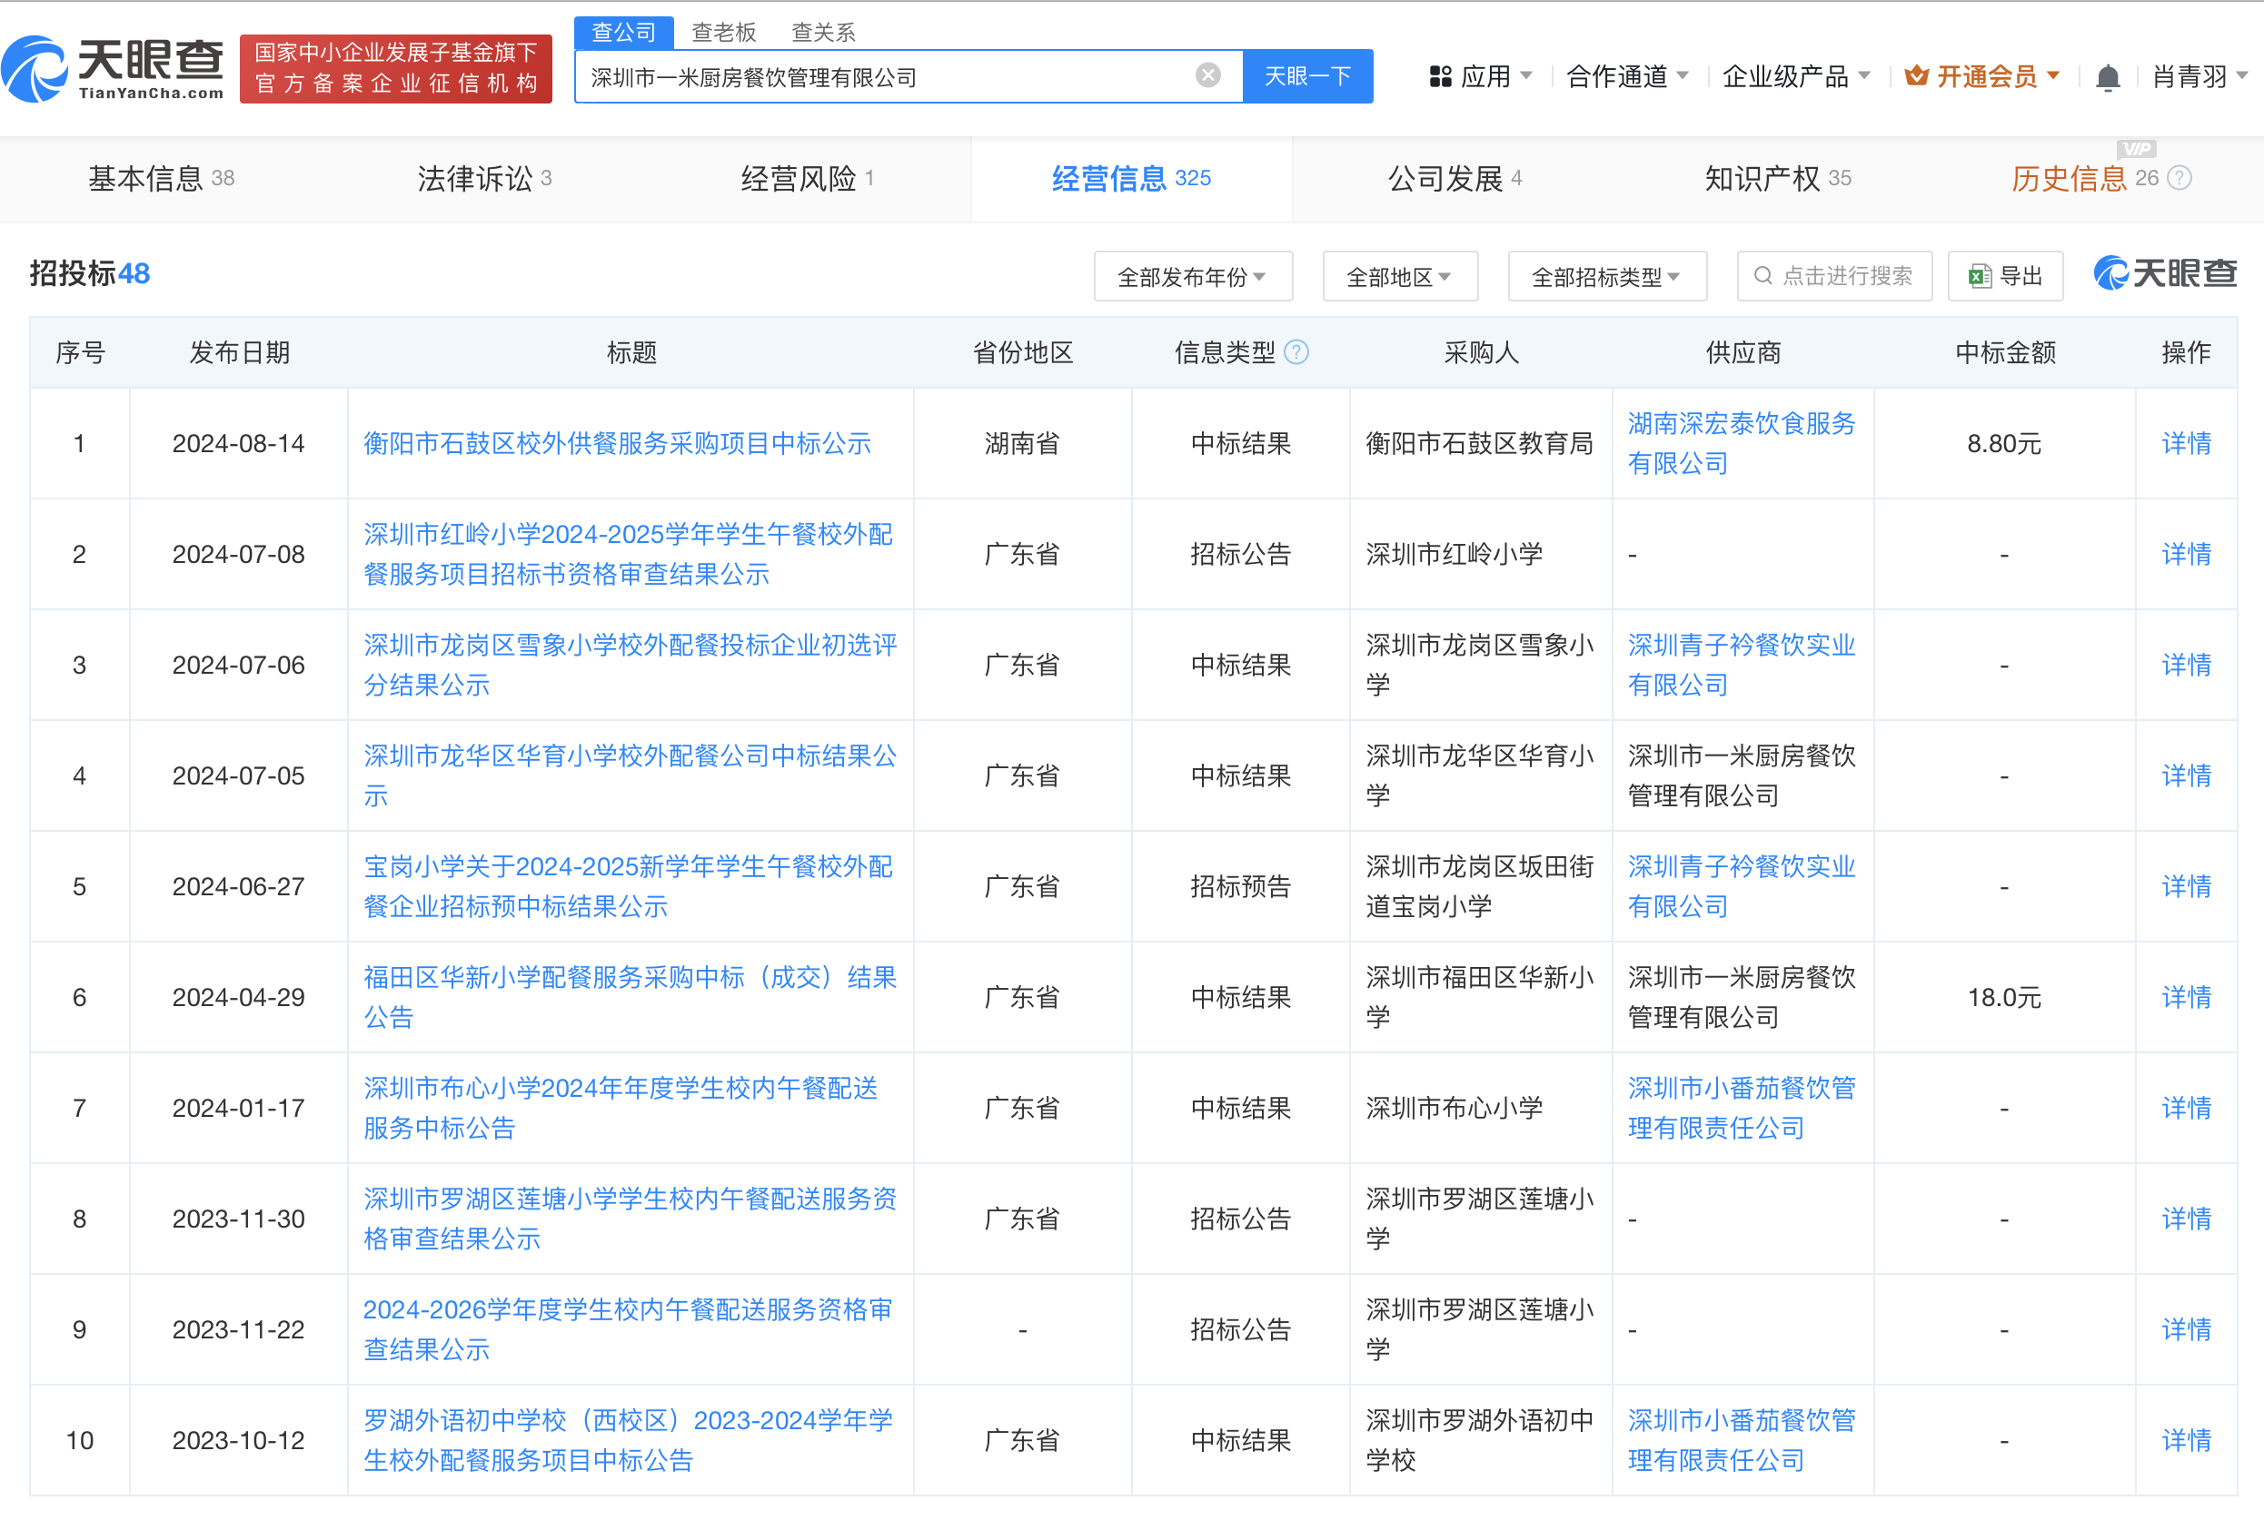Screen dimensions: 2264x1520
Task: Expand the 全部发布年份 dropdown
Action: (1192, 277)
